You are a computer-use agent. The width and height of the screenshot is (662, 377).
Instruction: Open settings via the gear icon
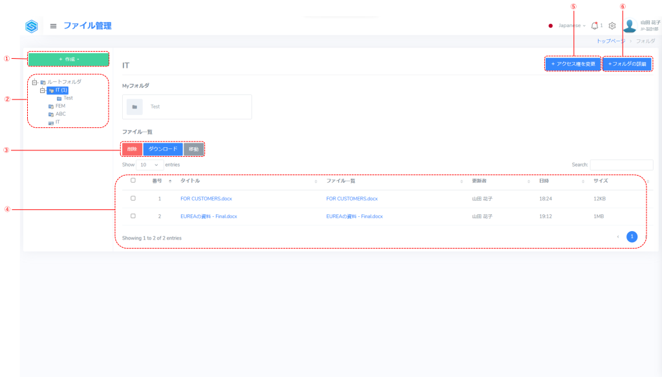click(612, 26)
